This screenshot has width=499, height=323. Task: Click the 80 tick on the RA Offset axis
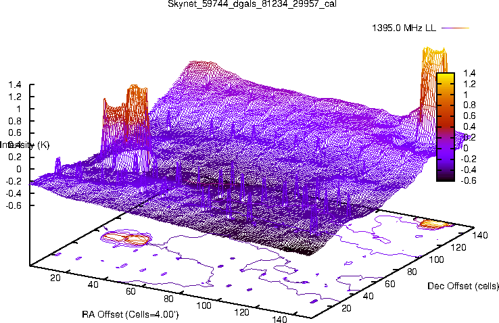point(168,299)
